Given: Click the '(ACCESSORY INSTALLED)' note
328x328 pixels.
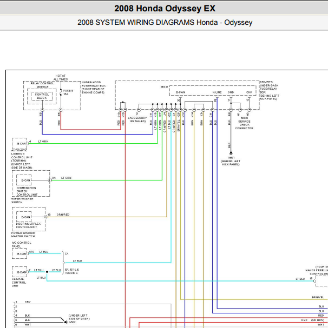Looking at the screenshot, I should (137, 119).
